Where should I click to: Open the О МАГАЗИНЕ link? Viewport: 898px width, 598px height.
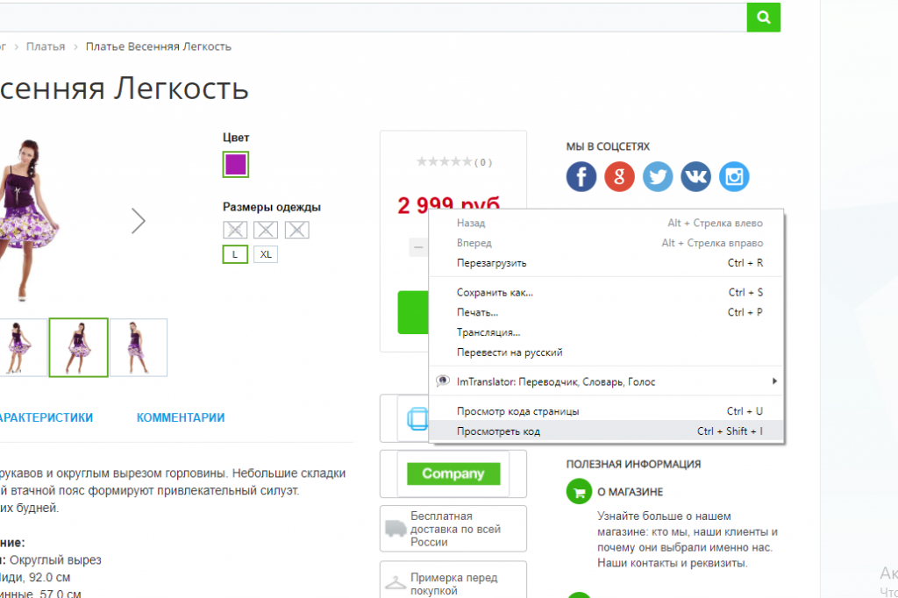(x=630, y=492)
